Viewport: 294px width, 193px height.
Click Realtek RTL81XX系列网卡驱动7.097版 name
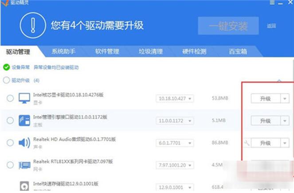click(73, 162)
